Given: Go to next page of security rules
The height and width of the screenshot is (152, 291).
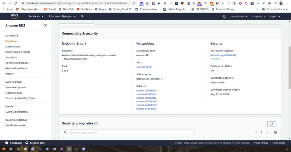Looking at the screenshot, I should (267, 132).
